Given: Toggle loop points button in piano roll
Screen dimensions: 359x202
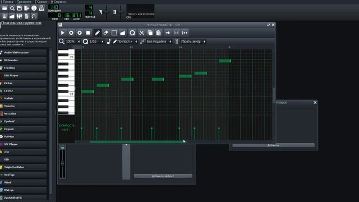Looking at the screenshot, I should pyautogui.click(x=176, y=33).
